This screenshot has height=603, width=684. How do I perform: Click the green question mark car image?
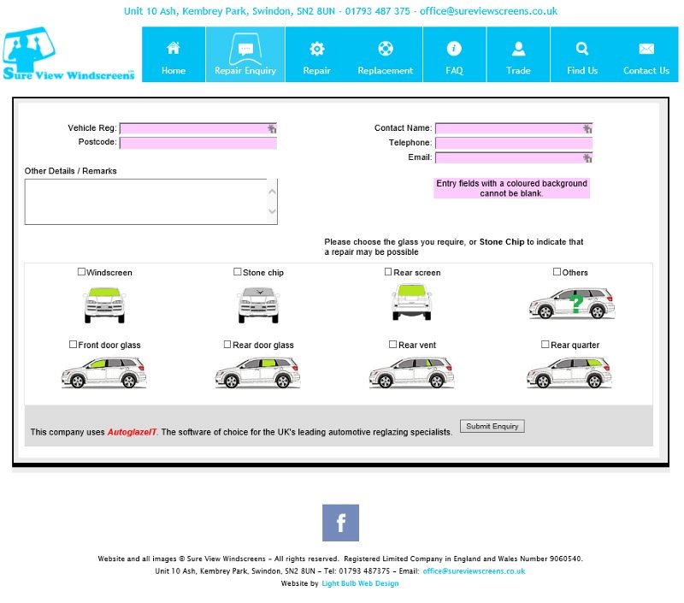tap(571, 303)
